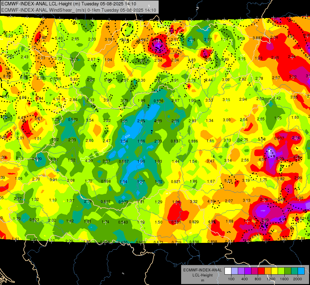The height and width of the screenshot is (285, 310).
Task: Click the wind shear value 4.39
Action: click(x=89, y=161)
